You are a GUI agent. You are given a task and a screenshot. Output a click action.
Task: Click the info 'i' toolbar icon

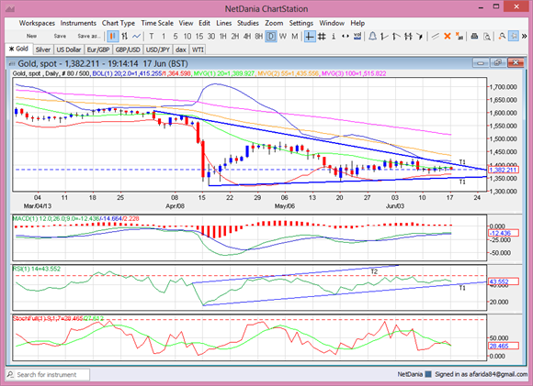(334, 37)
